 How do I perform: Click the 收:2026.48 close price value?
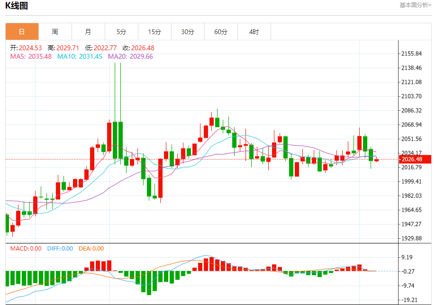138,48
